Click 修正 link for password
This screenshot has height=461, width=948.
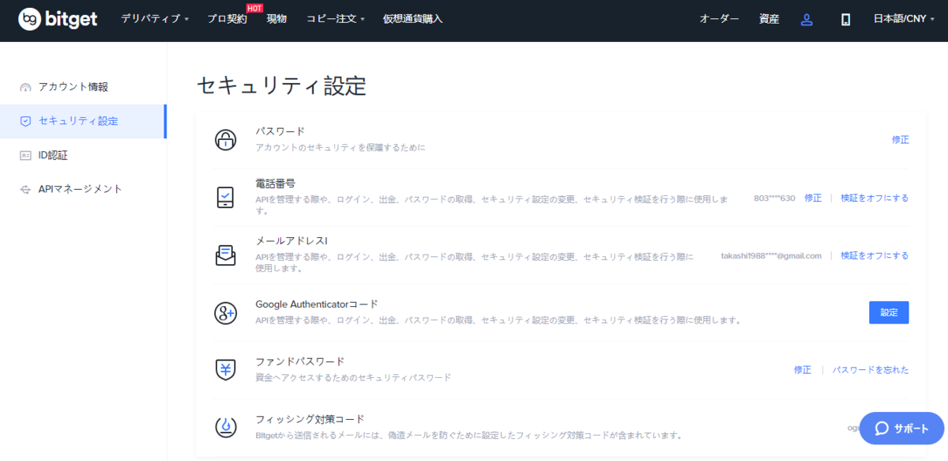[x=901, y=140]
